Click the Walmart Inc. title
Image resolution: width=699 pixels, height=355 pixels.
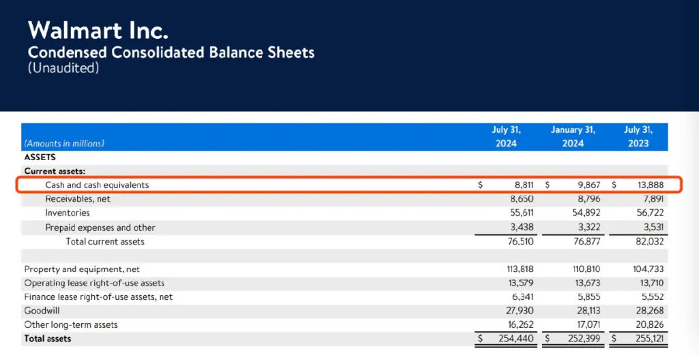(x=98, y=30)
